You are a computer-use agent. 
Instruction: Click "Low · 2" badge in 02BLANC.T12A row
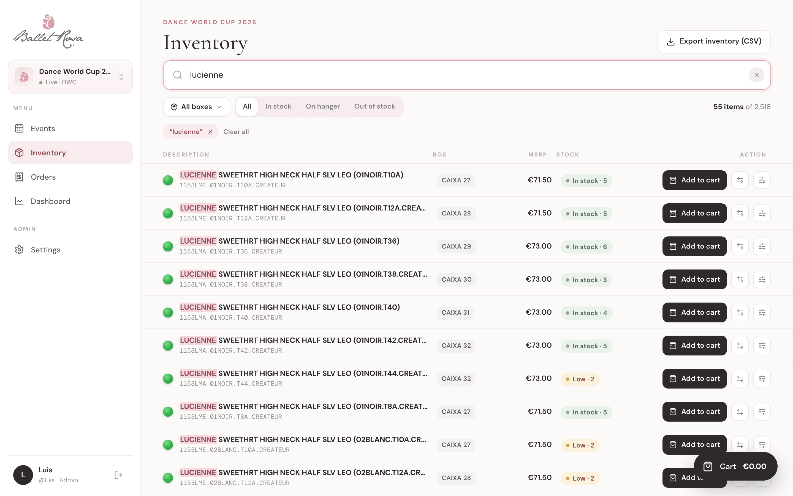coord(580,478)
